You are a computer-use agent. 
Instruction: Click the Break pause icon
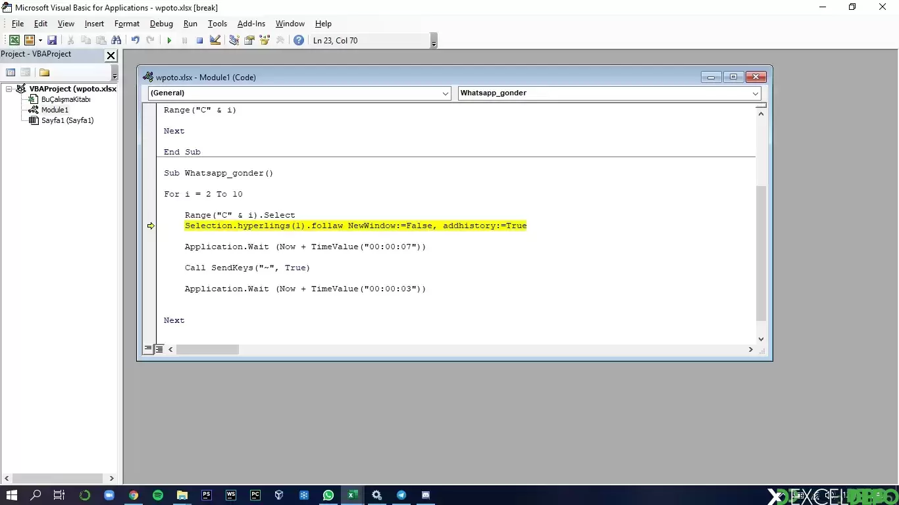[184, 40]
